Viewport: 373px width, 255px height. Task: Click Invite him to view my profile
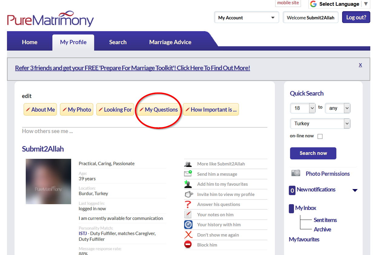tap(226, 194)
